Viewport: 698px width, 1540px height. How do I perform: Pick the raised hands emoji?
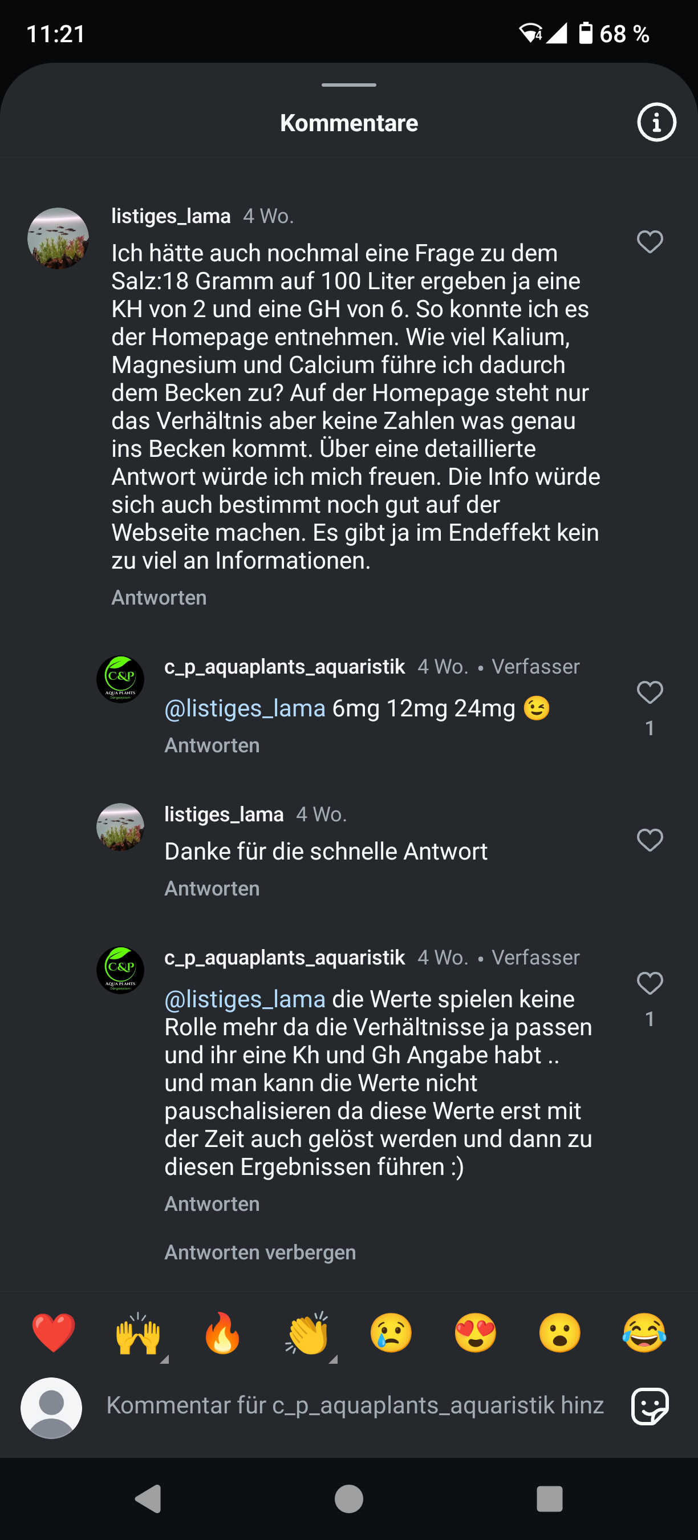point(138,1332)
